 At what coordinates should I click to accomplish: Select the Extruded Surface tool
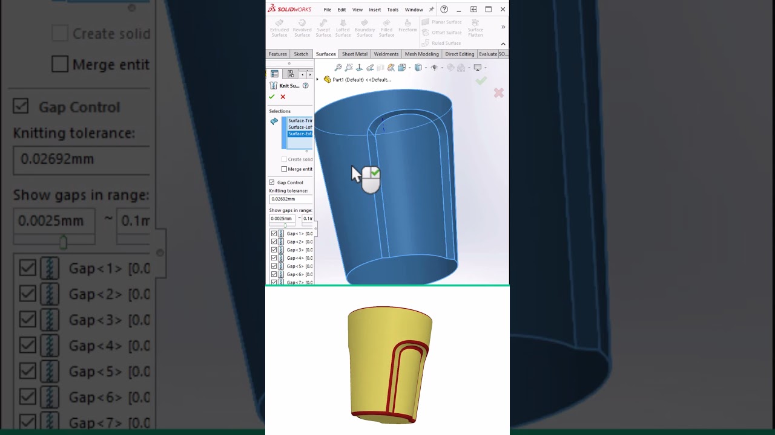pyautogui.click(x=279, y=28)
